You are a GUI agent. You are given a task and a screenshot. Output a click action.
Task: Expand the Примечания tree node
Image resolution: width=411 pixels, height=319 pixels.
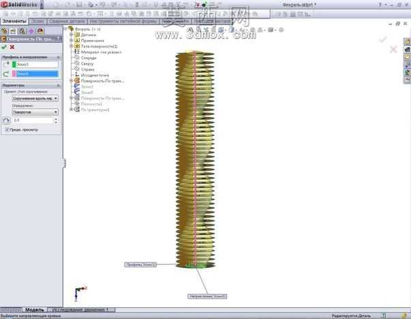[72, 40]
